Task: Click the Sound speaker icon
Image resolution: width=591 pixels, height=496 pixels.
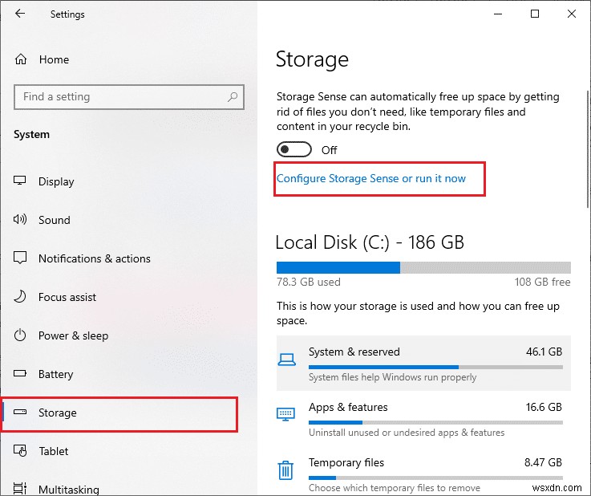Action: tap(22, 220)
